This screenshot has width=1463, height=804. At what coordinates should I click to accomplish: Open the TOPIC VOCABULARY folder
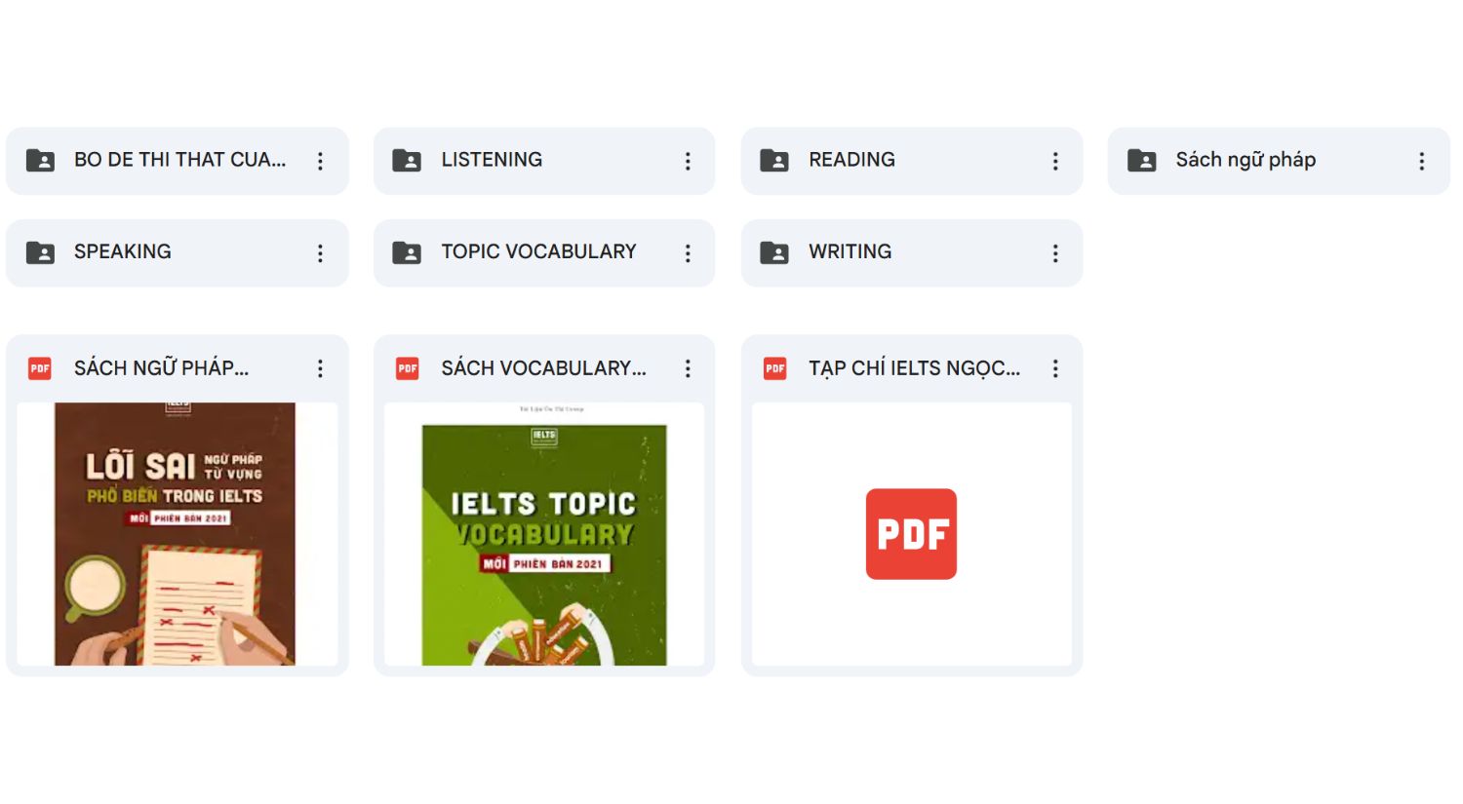point(539,251)
